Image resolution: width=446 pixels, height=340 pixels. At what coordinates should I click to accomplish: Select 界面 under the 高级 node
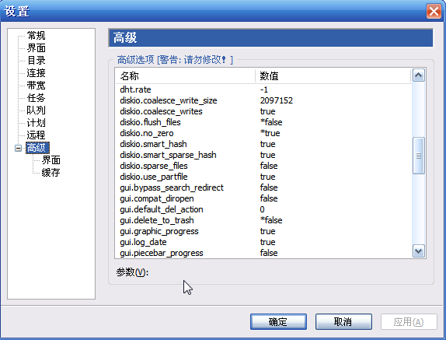coord(51,160)
